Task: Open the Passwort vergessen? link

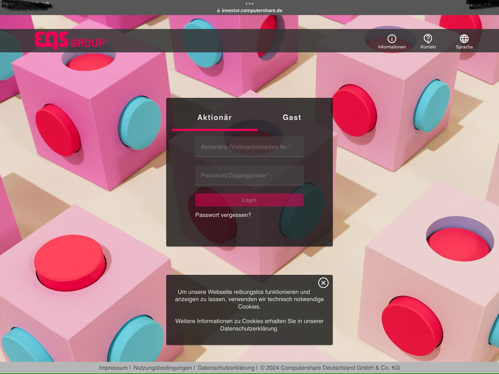Action: click(223, 215)
